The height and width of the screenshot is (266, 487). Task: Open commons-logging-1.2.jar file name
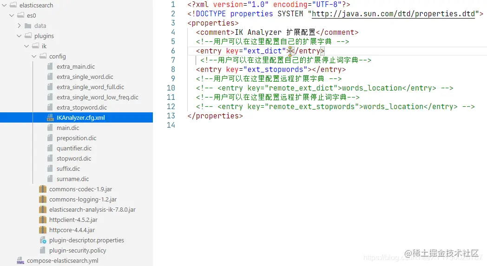83,200
